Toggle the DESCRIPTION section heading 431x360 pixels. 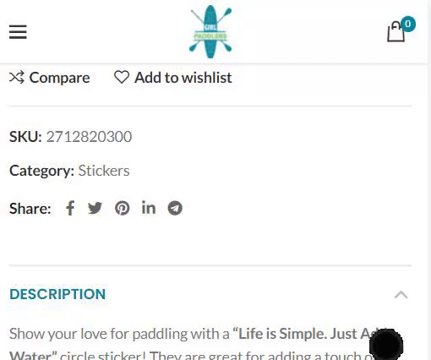tap(57, 294)
